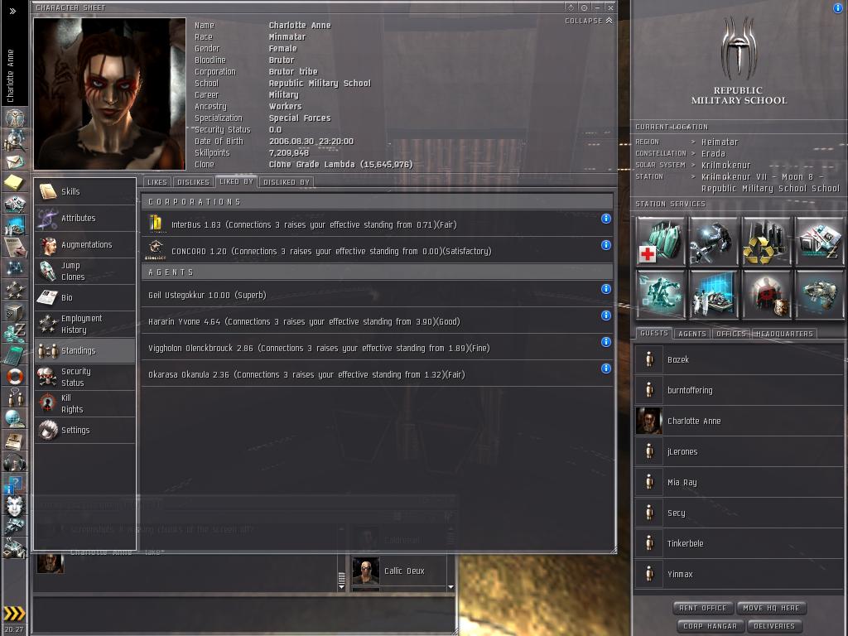
Task: Show info for agent Okarasa Okanula
Action: click(605, 369)
